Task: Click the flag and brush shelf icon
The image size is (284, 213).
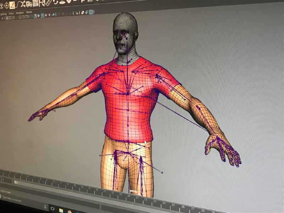Action: 42,2
